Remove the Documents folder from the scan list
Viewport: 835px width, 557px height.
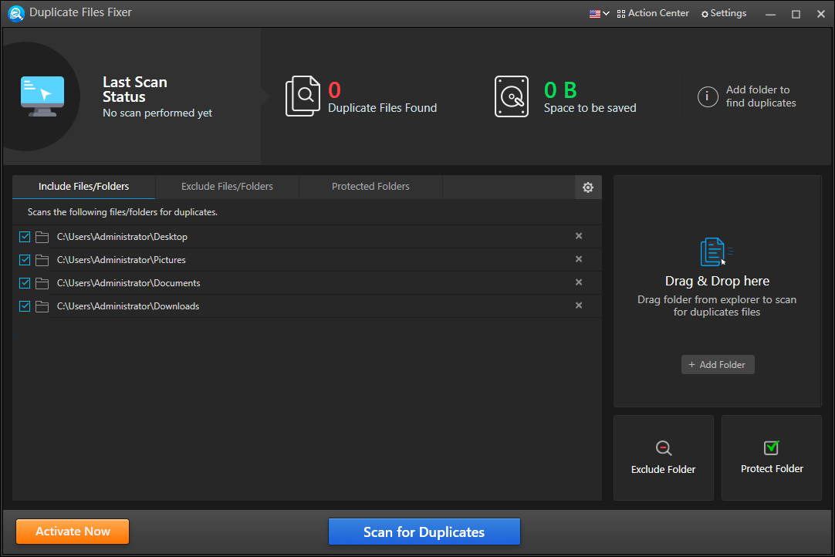(578, 282)
